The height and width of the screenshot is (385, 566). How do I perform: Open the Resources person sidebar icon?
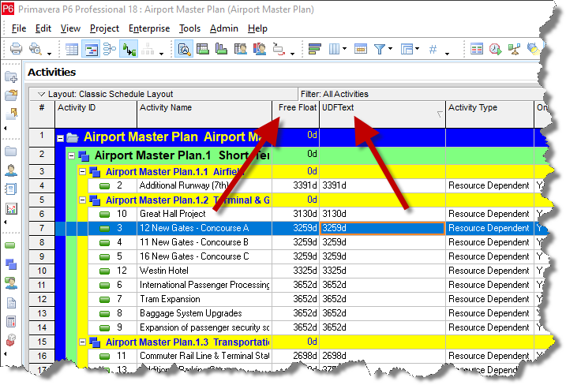click(11, 170)
